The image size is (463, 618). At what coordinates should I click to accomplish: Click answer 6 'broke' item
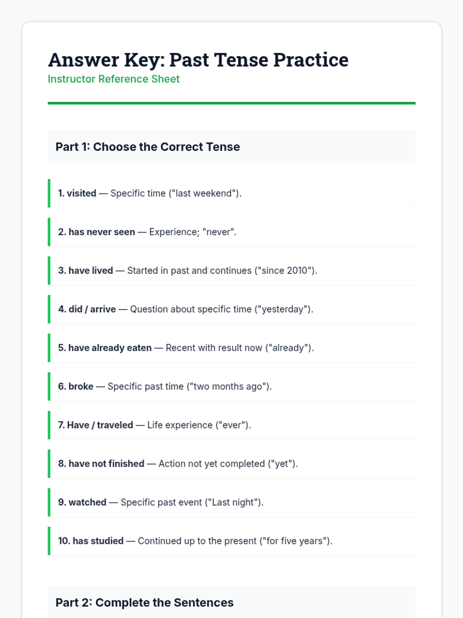coord(231,386)
